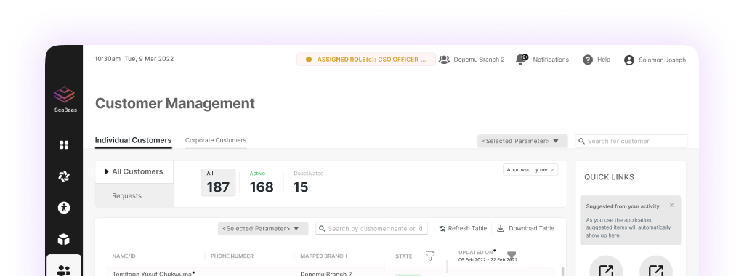Click magnifier icon in Search for customer field
Image resolution: width=744 pixels, height=276 pixels.
(582, 141)
